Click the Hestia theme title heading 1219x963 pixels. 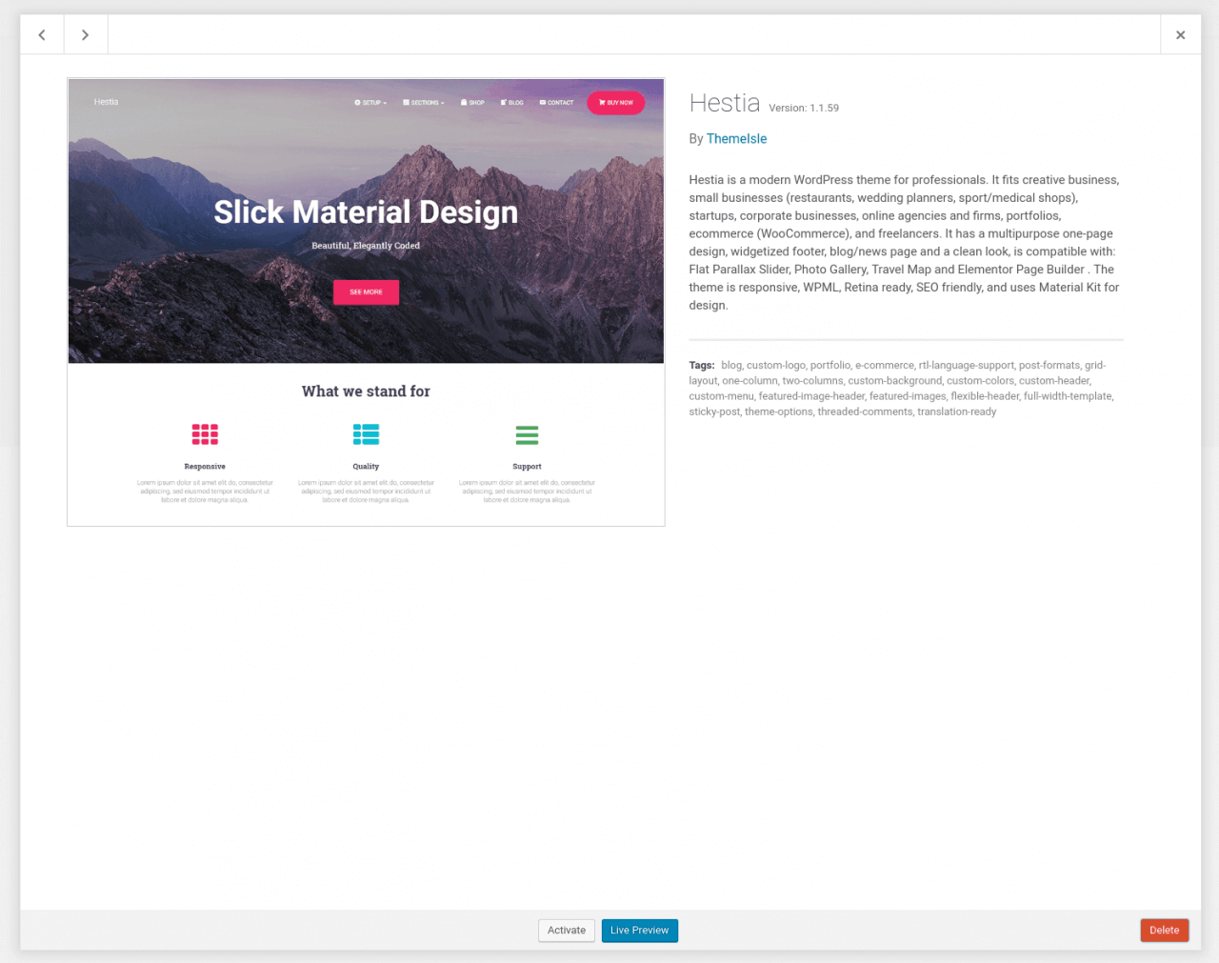(x=725, y=103)
